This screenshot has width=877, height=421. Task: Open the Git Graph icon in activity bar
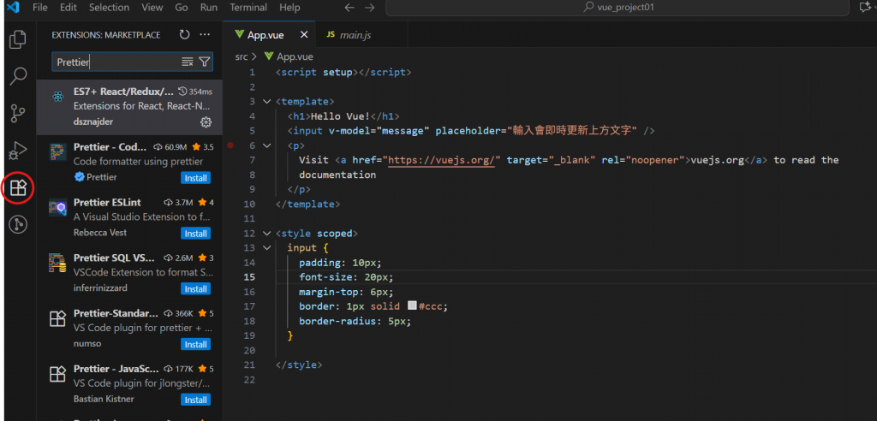tap(18, 225)
